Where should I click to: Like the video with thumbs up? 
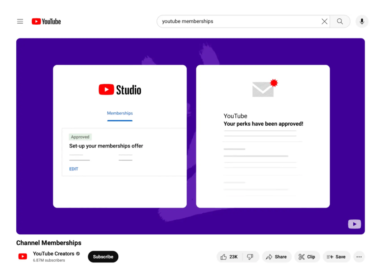coord(229,257)
